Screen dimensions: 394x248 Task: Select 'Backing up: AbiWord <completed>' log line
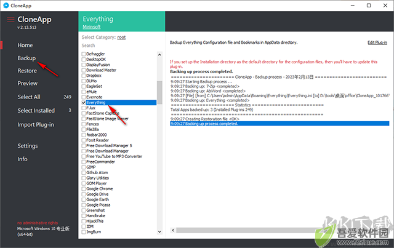[x=208, y=91]
